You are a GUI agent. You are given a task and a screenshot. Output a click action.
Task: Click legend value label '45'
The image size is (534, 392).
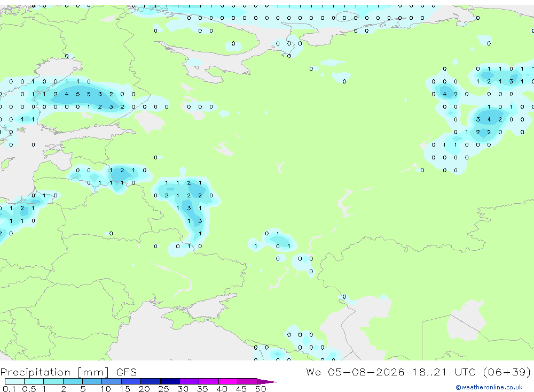tap(241, 389)
